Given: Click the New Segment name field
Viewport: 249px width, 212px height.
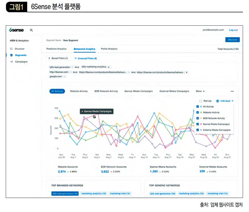Looking at the screenshot, I should (71, 40).
